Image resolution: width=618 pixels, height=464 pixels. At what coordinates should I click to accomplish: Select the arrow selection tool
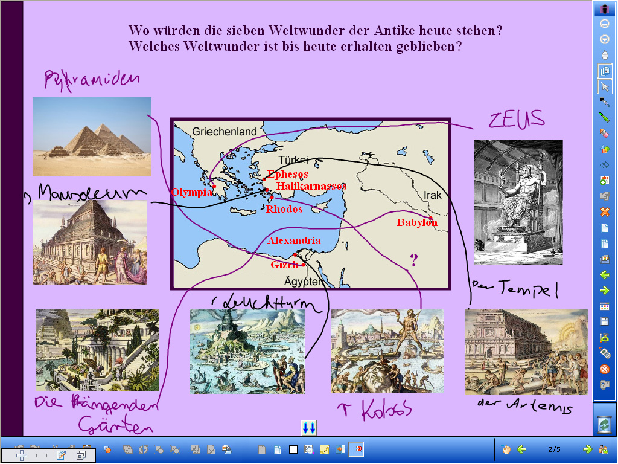[x=605, y=87]
